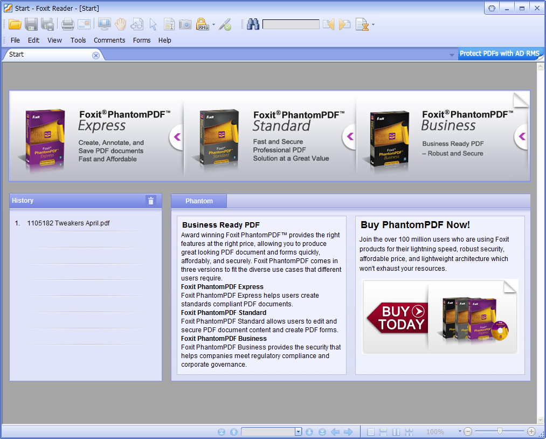The image size is (546, 439).
Task: Switch to single page layout
Action: click(x=371, y=432)
